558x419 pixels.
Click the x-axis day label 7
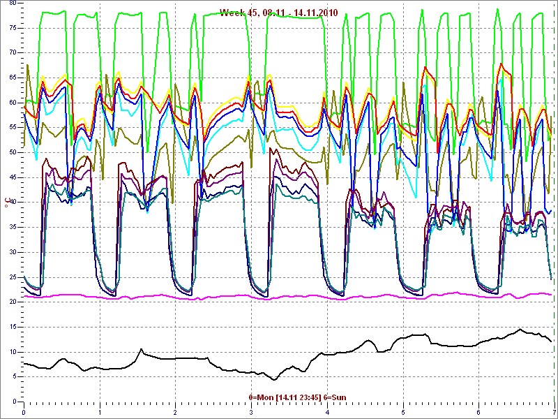[x=555, y=413]
